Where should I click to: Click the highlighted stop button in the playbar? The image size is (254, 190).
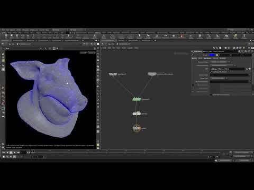pyautogui.click(x=11, y=153)
